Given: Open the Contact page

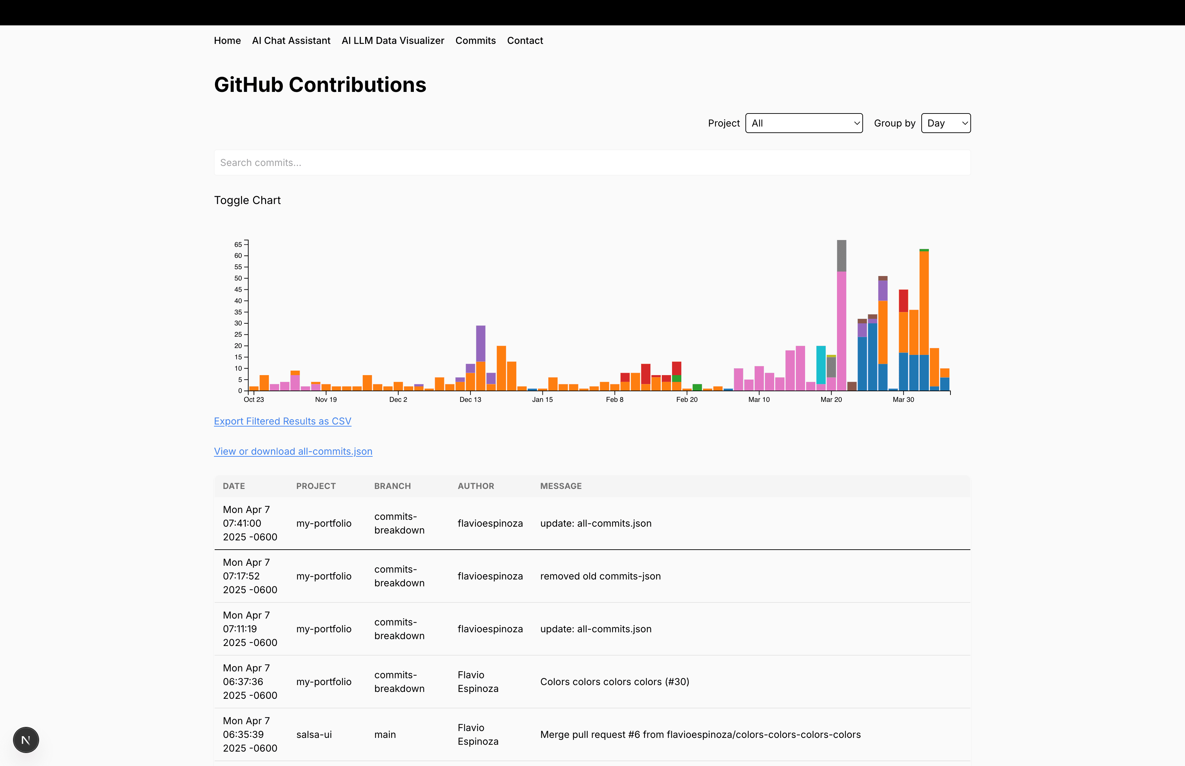Looking at the screenshot, I should 525,41.
